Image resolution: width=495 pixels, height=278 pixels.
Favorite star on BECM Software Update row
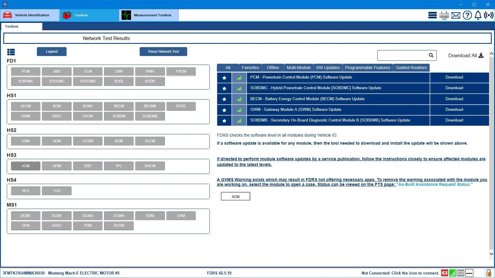click(224, 99)
